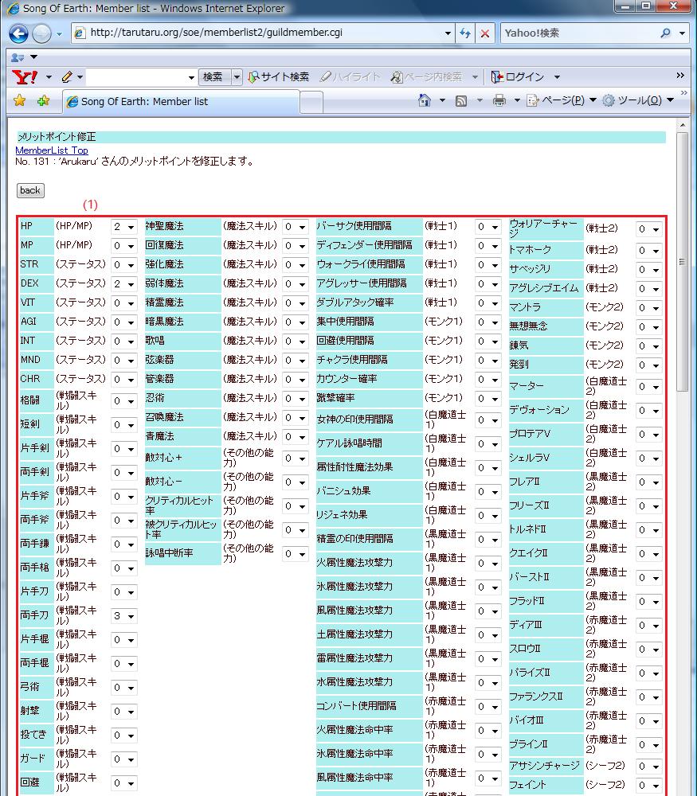This screenshot has height=796, width=697.
Task: Click the Yahoo toolbar 検索 button
Action: pyautogui.click(x=213, y=77)
